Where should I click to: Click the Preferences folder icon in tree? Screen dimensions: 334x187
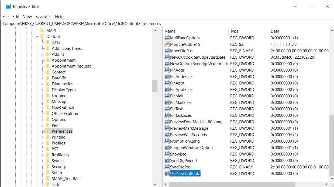(x=47, y=131)
